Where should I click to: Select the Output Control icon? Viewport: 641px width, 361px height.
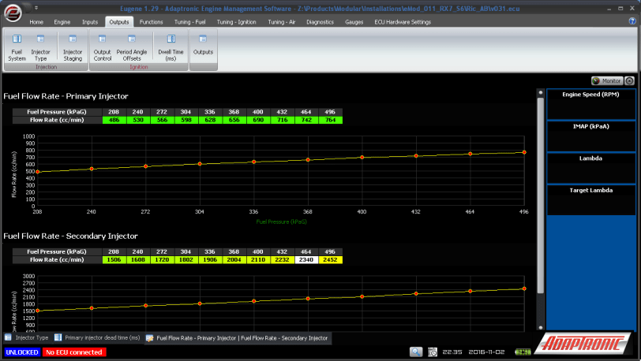(x=102, y=47)
